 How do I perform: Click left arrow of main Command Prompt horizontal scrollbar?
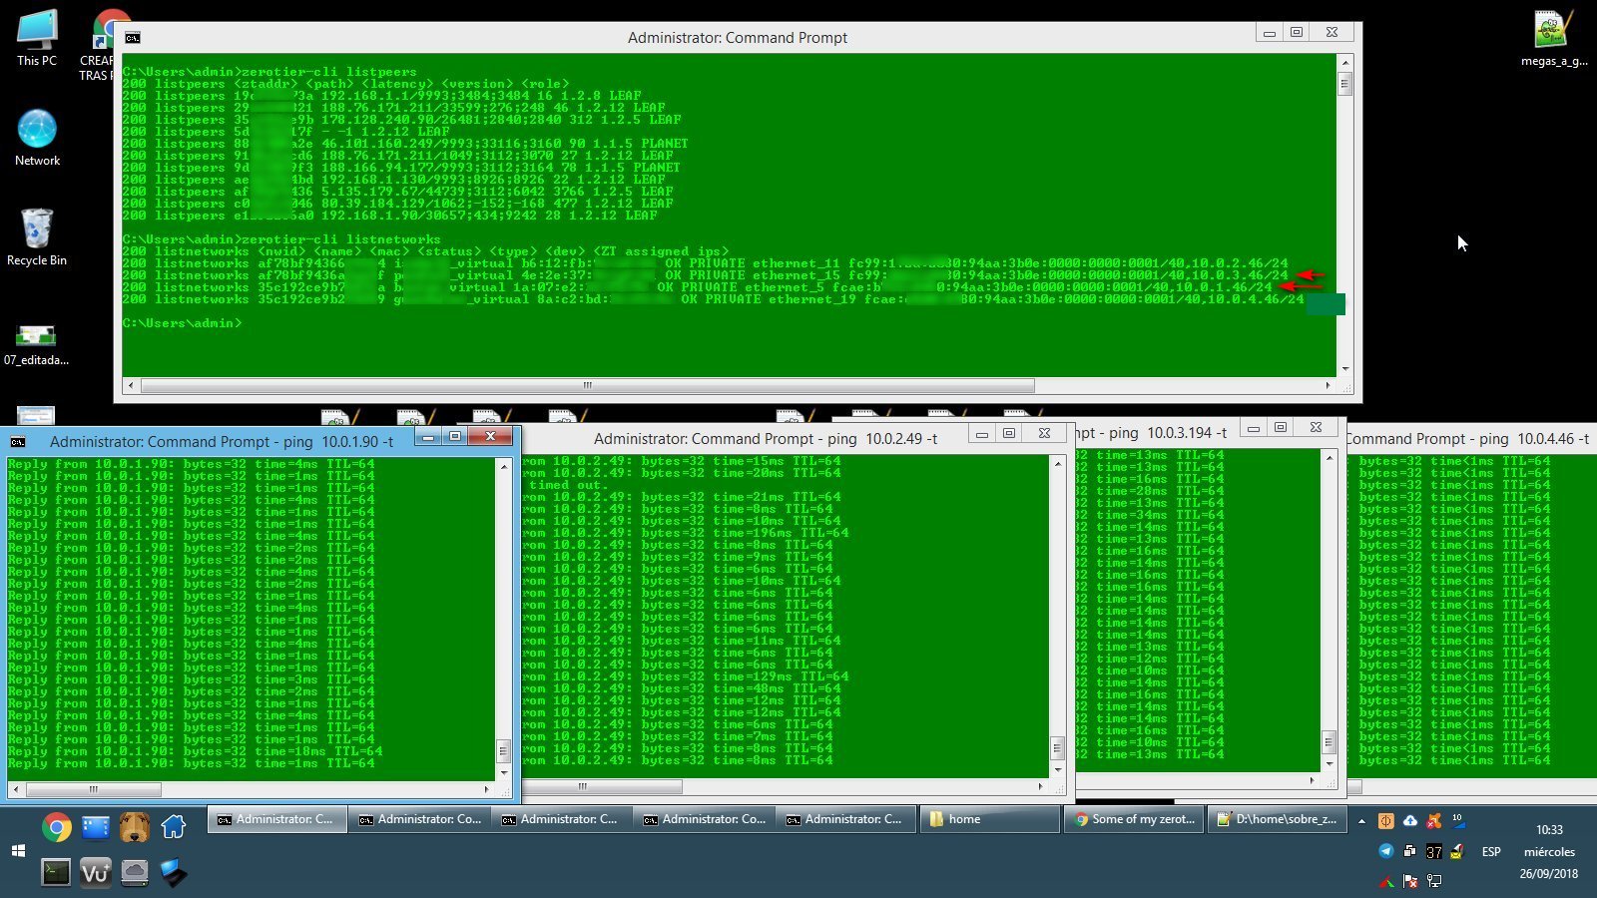[130, 385]
